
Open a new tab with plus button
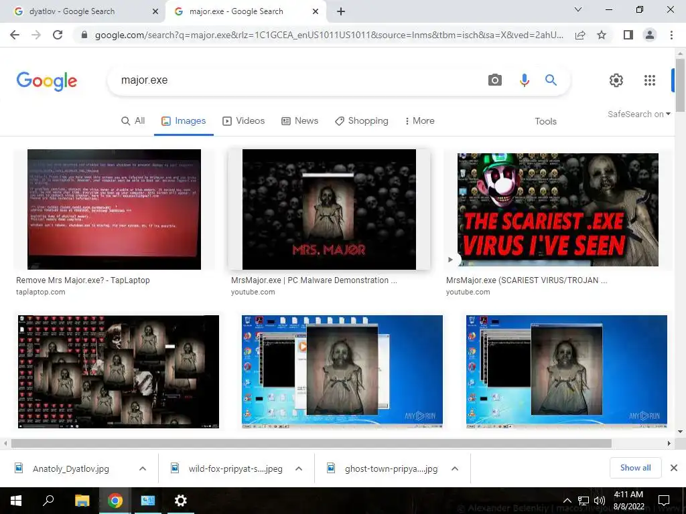[x=341, y=11]
